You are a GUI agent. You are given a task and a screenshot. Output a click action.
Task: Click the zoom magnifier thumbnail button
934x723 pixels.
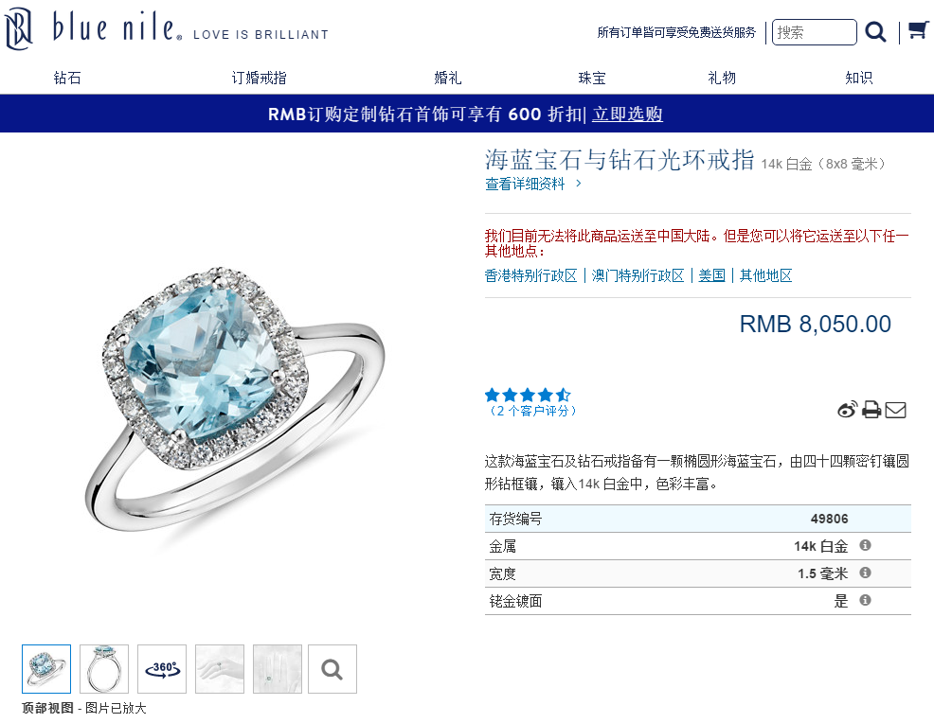(332, 669)
